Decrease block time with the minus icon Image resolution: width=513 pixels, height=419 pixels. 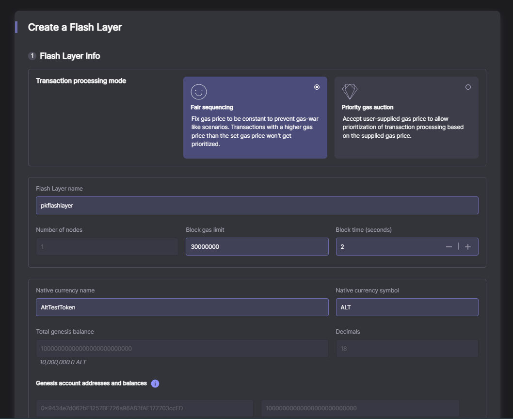449,247
